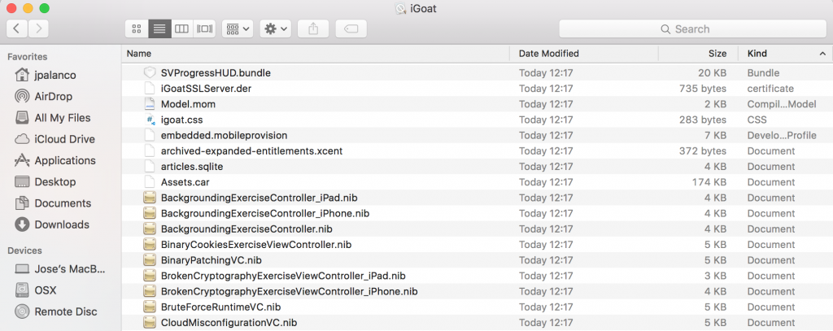The height and width of the screenshot is (331, 833).
Task: Open the Action gear menu
Action: tap(275, 28)
